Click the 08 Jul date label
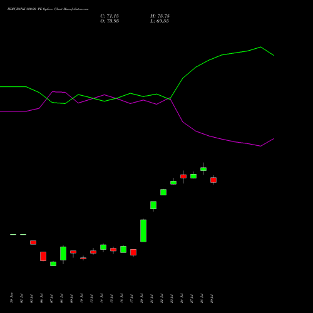Viewport: 313px width, 313px height. pos(61,299)
